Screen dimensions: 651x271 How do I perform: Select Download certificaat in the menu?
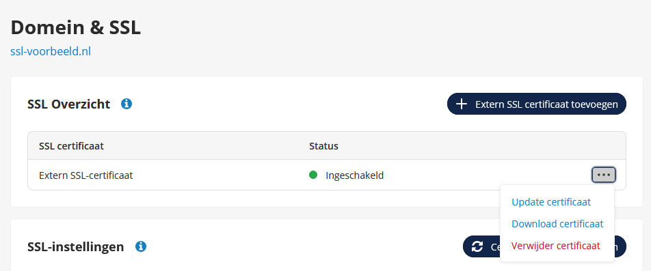[557, 224]
